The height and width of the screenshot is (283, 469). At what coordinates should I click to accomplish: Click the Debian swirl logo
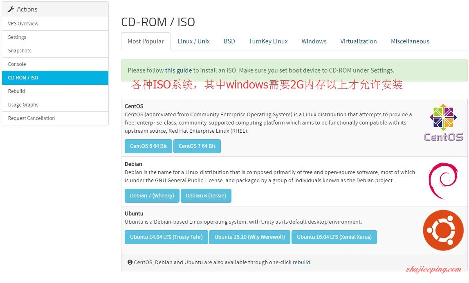pos(443,181)
